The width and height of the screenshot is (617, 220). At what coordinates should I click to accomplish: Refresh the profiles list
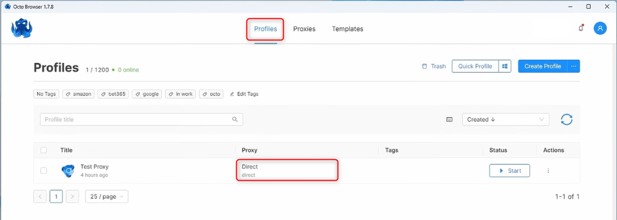566,119
